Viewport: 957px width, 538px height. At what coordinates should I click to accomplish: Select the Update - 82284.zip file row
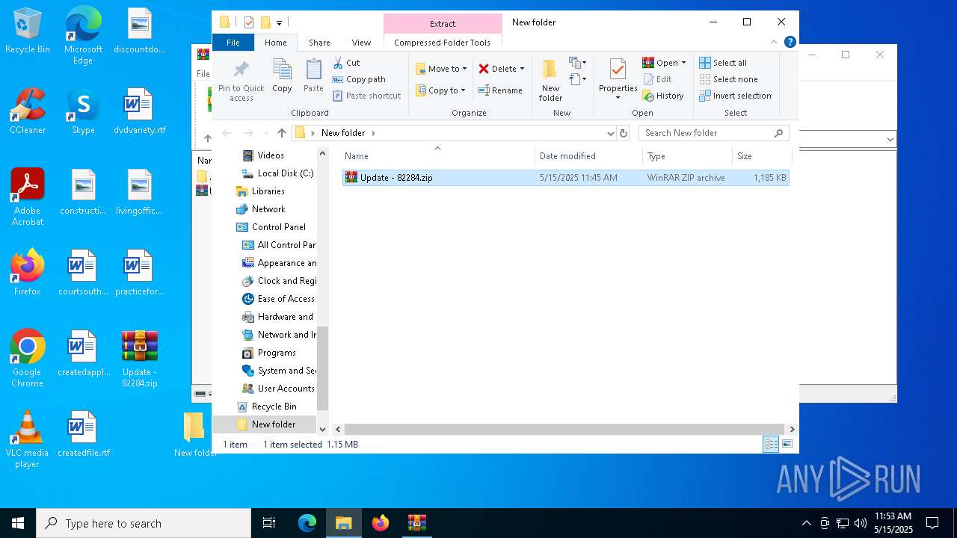click(x=565, y=178)
